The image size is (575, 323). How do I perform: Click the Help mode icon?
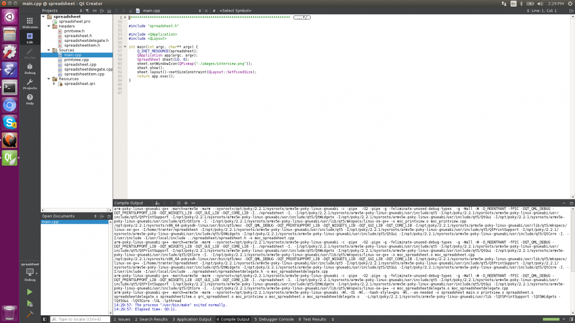point(30,99)
